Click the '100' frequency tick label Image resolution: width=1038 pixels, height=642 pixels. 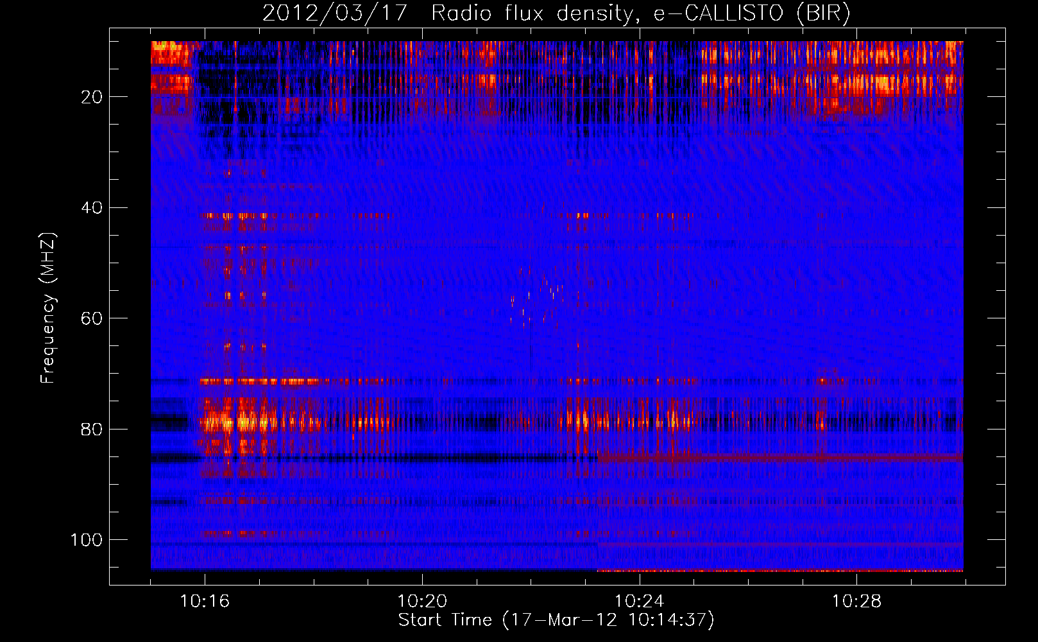click(x=87, y=540)
